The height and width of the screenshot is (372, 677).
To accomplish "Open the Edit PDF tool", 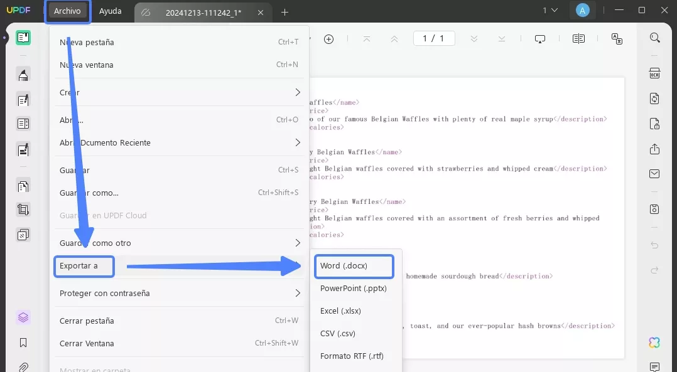I will (x=23, y=100).
